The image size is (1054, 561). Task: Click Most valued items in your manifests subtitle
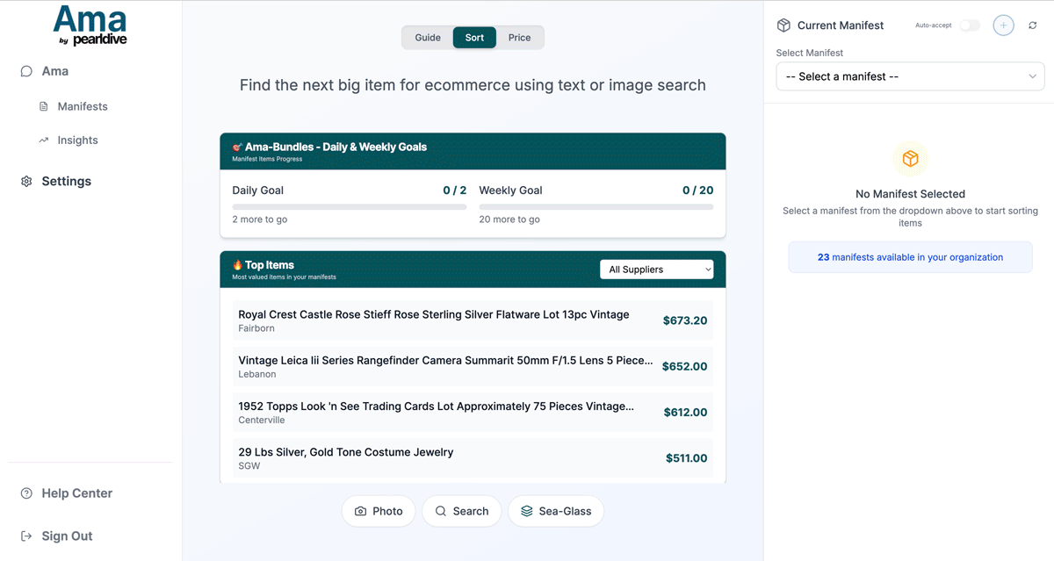[x=284, y=277]
